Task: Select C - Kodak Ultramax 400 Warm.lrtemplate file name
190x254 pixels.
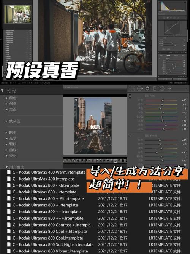Action: (49, 172)
